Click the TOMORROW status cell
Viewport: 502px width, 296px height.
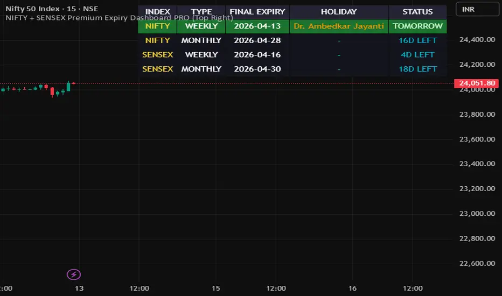[x=417, y=26]
